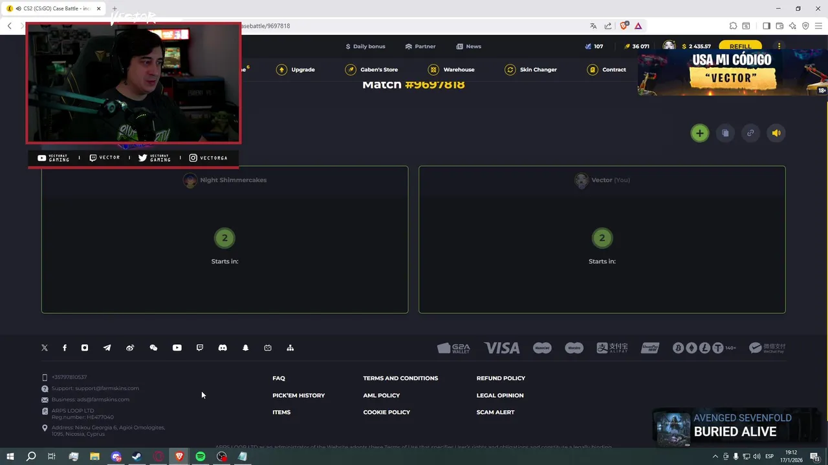Open the Partner menu item
The image size is (828, 465).
[x=420, y=46]
